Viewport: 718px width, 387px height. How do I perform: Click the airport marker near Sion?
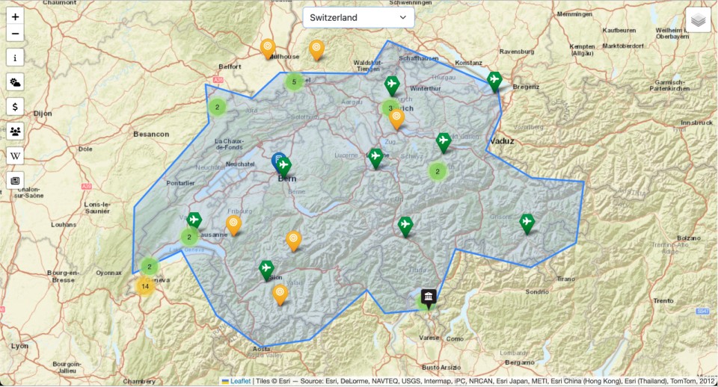[266, 269]
